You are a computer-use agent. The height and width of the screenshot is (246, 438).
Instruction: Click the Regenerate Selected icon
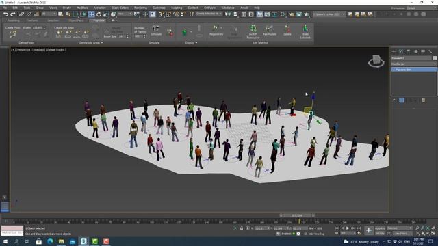216,30
